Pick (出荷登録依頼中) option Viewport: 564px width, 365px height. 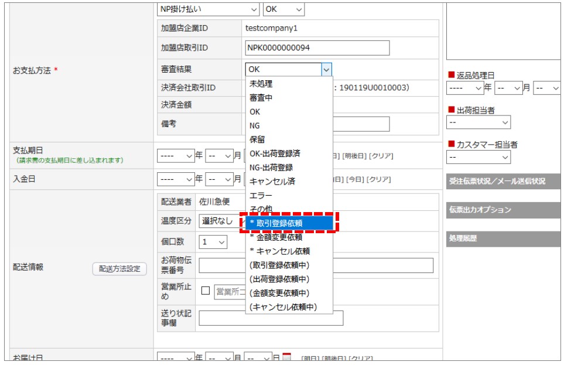[289, 279]
